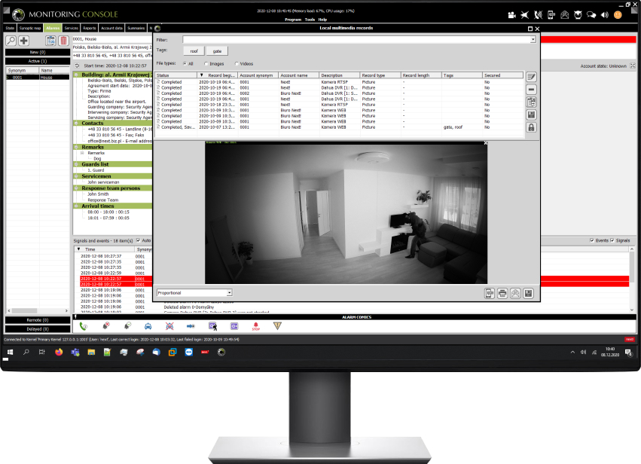Viewport: 641px width, 464px height.
Task: Click the airplane icon in the top bar
Action: 525,15
